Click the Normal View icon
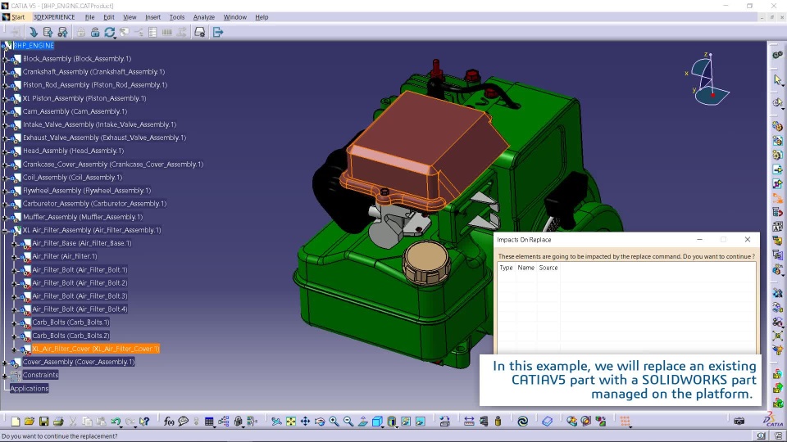Viewport: 787px width, 442px height. (x=362, y=422)
